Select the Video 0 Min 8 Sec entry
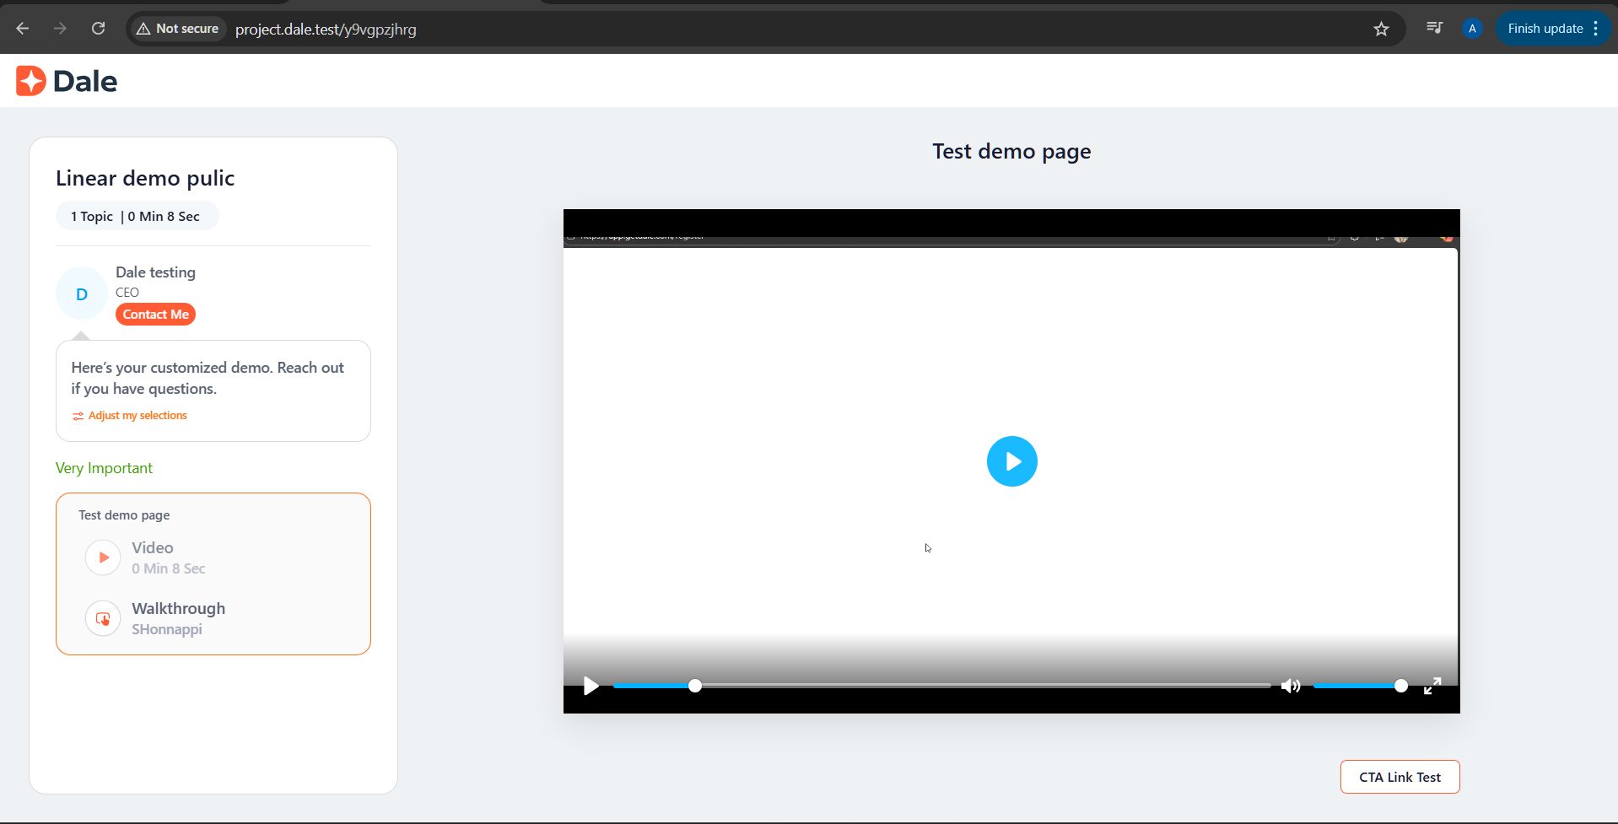The image size is (1618, 824). (168, 557)
